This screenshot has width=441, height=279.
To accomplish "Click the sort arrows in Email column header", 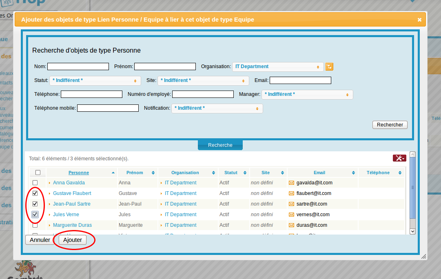I will [x=354, y=173].
